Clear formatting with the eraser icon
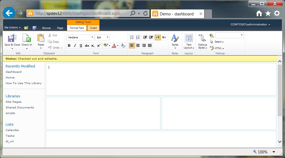This screenshot has width=285, height=158. point(123,46)
